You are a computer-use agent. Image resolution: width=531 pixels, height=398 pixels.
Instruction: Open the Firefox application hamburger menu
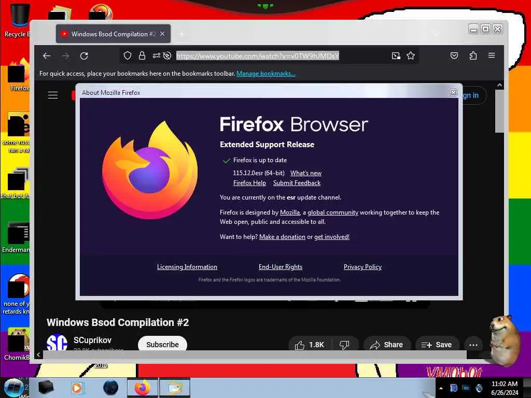click(x=492, y=55)
